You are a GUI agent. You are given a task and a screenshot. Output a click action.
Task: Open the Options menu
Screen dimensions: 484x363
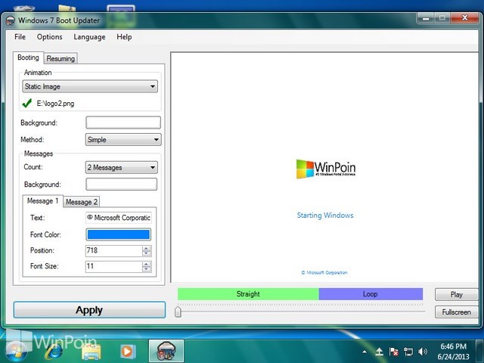tap(49, 37)
